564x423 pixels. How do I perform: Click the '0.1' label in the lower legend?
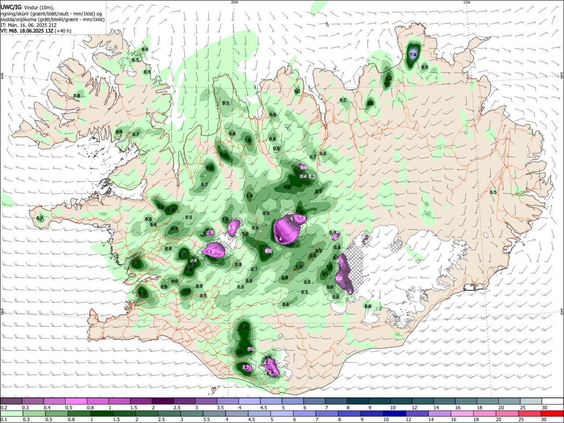tap(4, 420)
